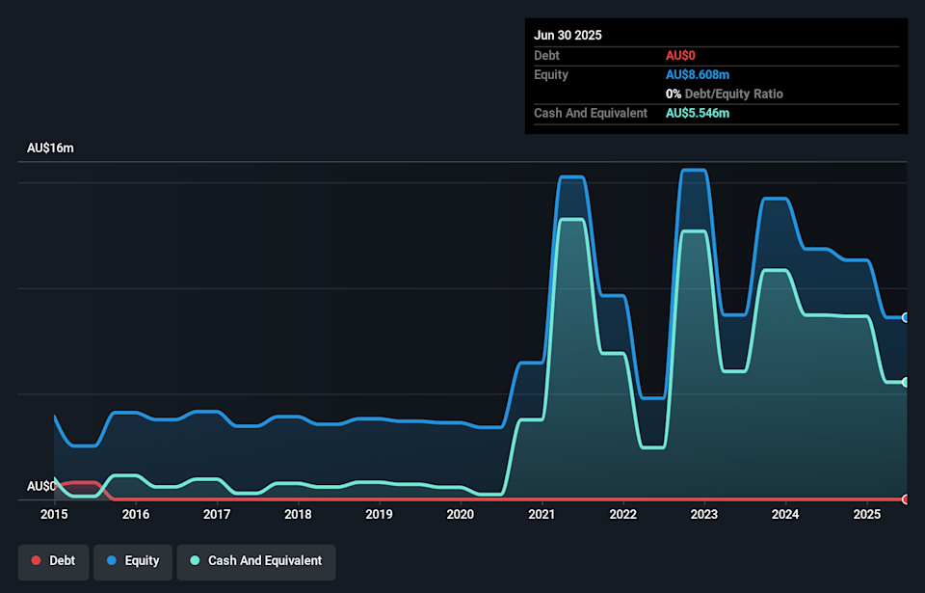Click the AU$0 y-axis label
The width and height of the screenshot is (925, 593).
(x=41, y=487)
